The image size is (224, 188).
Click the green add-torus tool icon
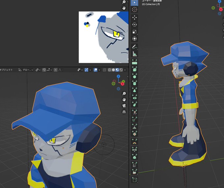click(x=134, y=97)
